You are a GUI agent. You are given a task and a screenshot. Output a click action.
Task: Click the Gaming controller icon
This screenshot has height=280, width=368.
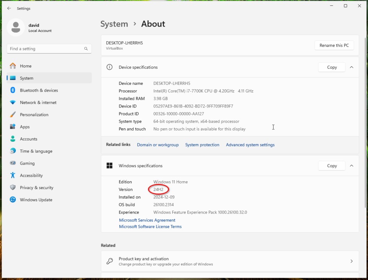click(13, 163)
